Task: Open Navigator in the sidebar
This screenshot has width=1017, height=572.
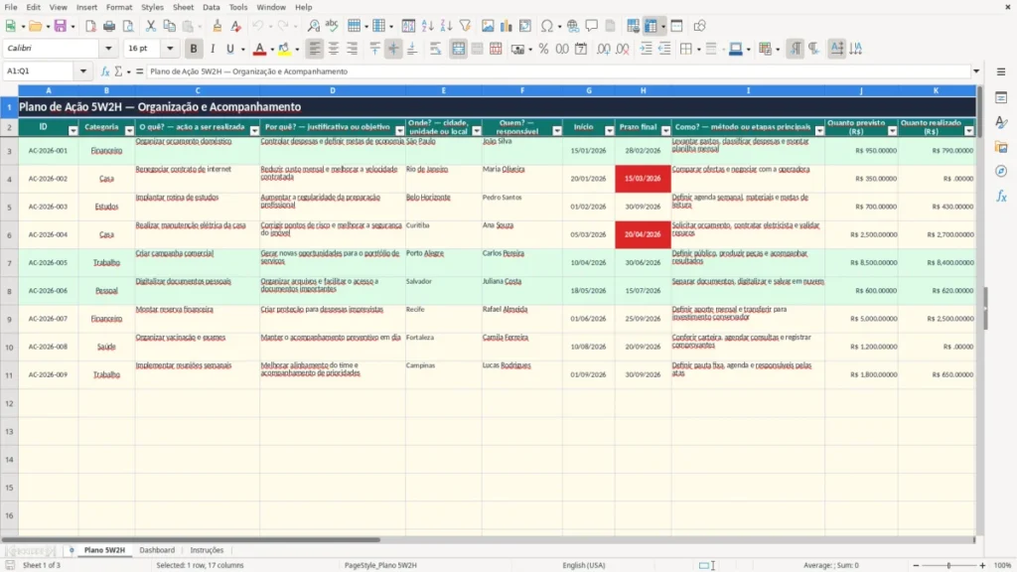Action: click(x=1001, y=171)
